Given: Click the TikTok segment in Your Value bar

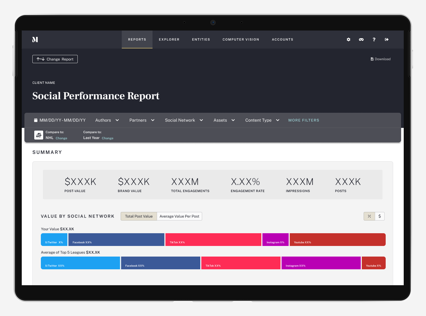Looking at the screenshot, I should click(x=213, y=240).
